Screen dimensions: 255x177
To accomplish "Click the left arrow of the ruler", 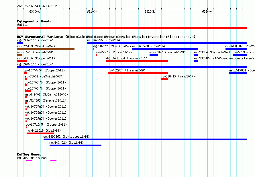I will [18, 9].
